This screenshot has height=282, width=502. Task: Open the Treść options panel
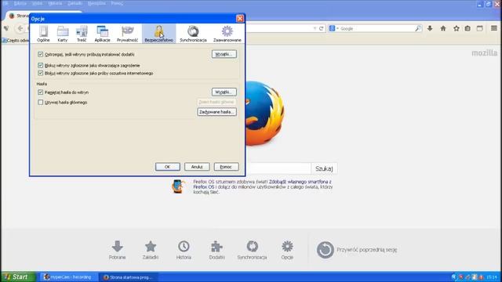(x=82, y=34)
